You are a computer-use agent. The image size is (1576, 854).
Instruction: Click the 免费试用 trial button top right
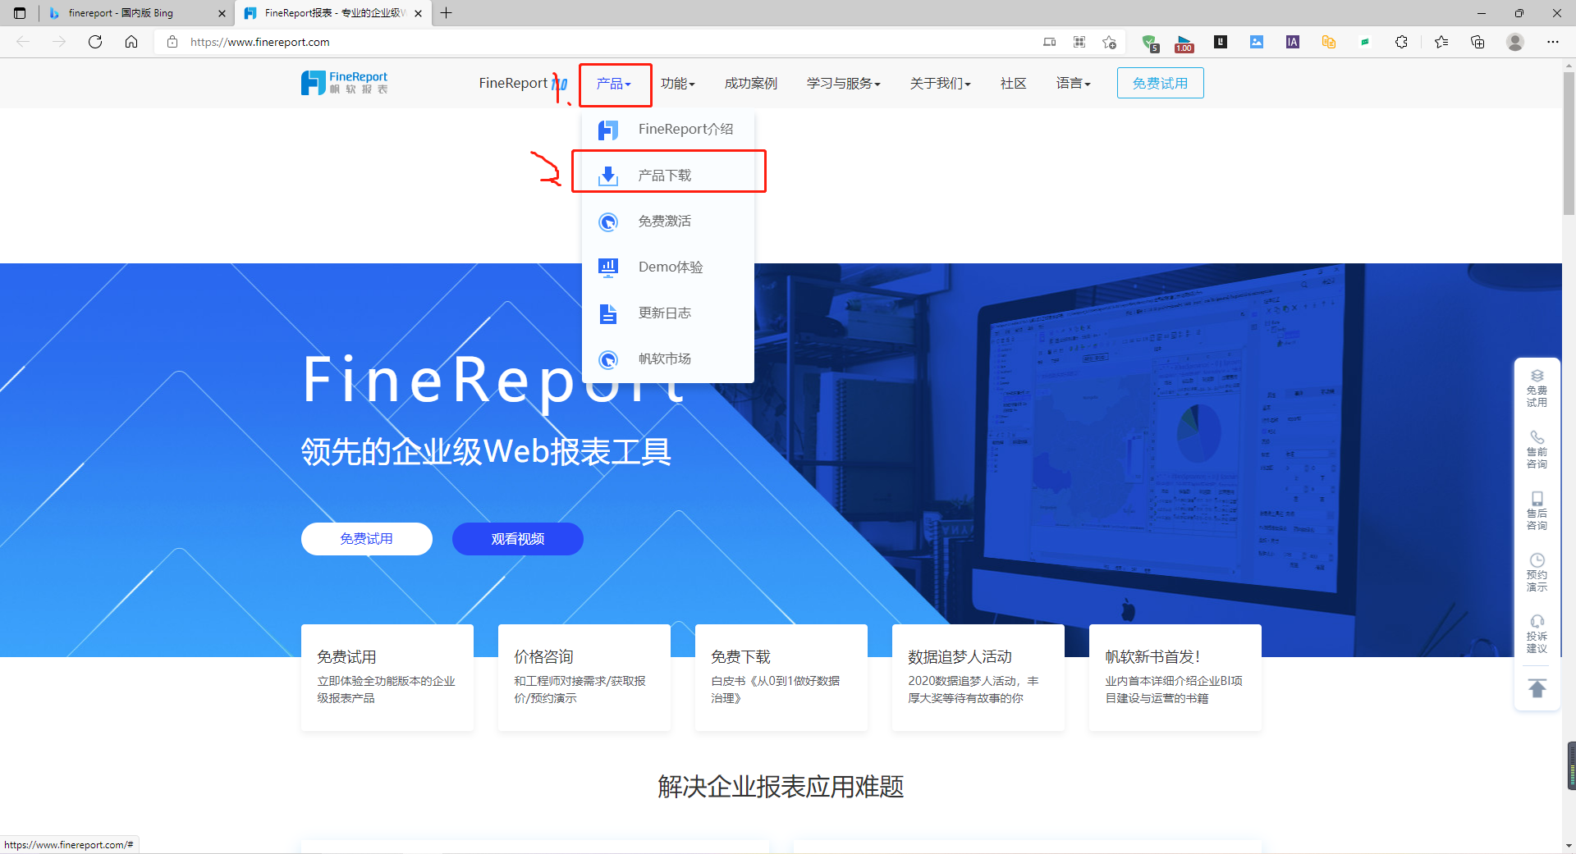point(1160,82)
